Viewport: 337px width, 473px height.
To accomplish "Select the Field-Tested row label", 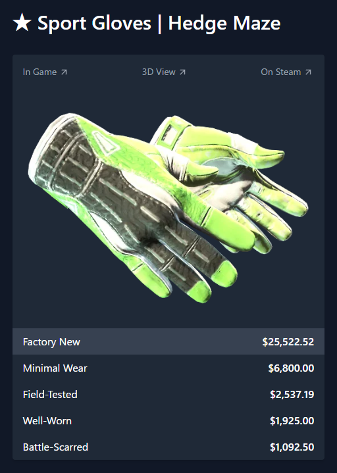I will [50, 394].
